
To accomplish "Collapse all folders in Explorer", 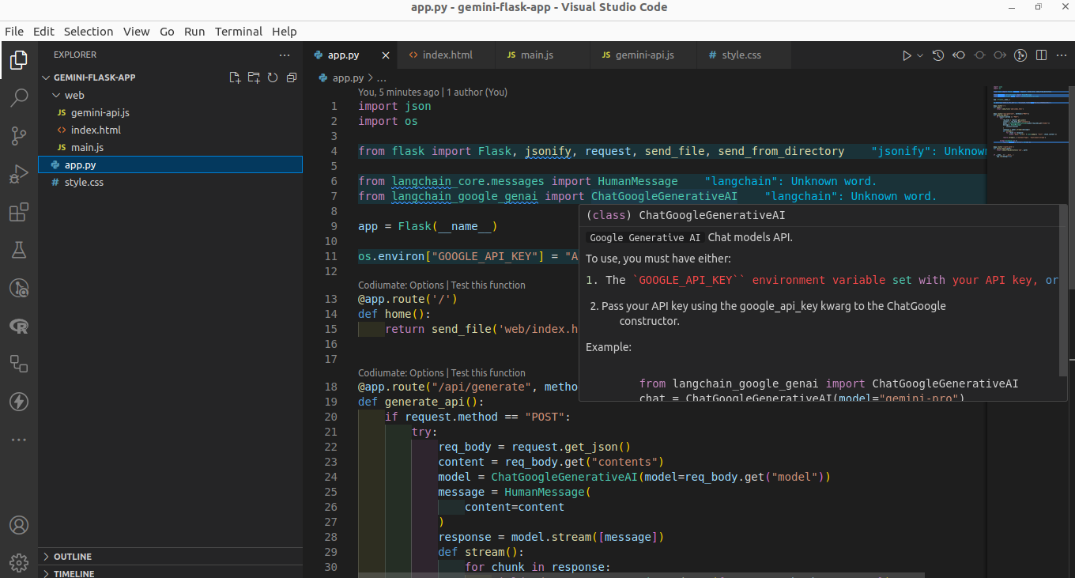I will pos(292,77).
